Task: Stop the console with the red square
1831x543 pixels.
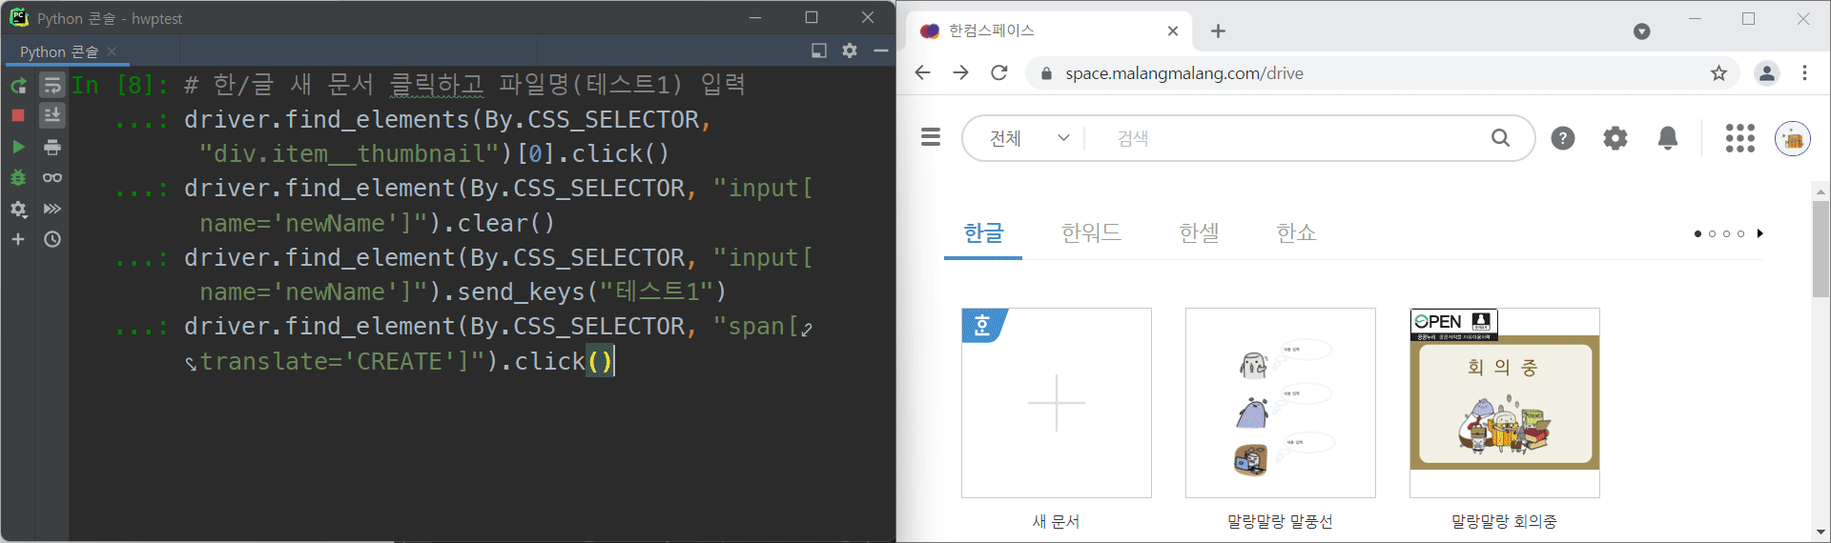Action: [18, 115]
